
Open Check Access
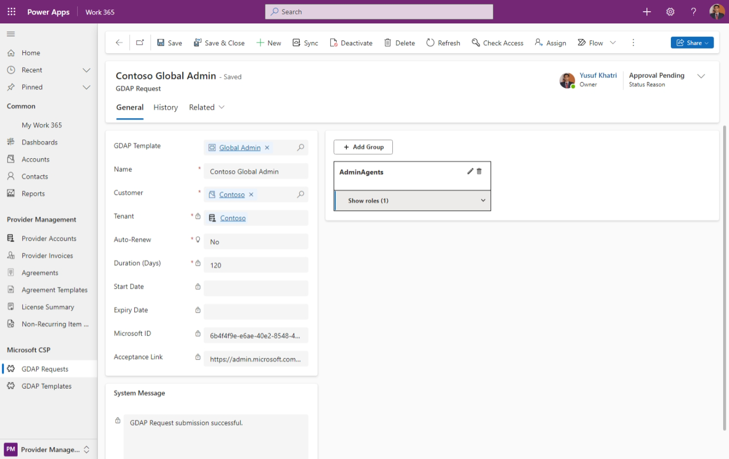498,43
